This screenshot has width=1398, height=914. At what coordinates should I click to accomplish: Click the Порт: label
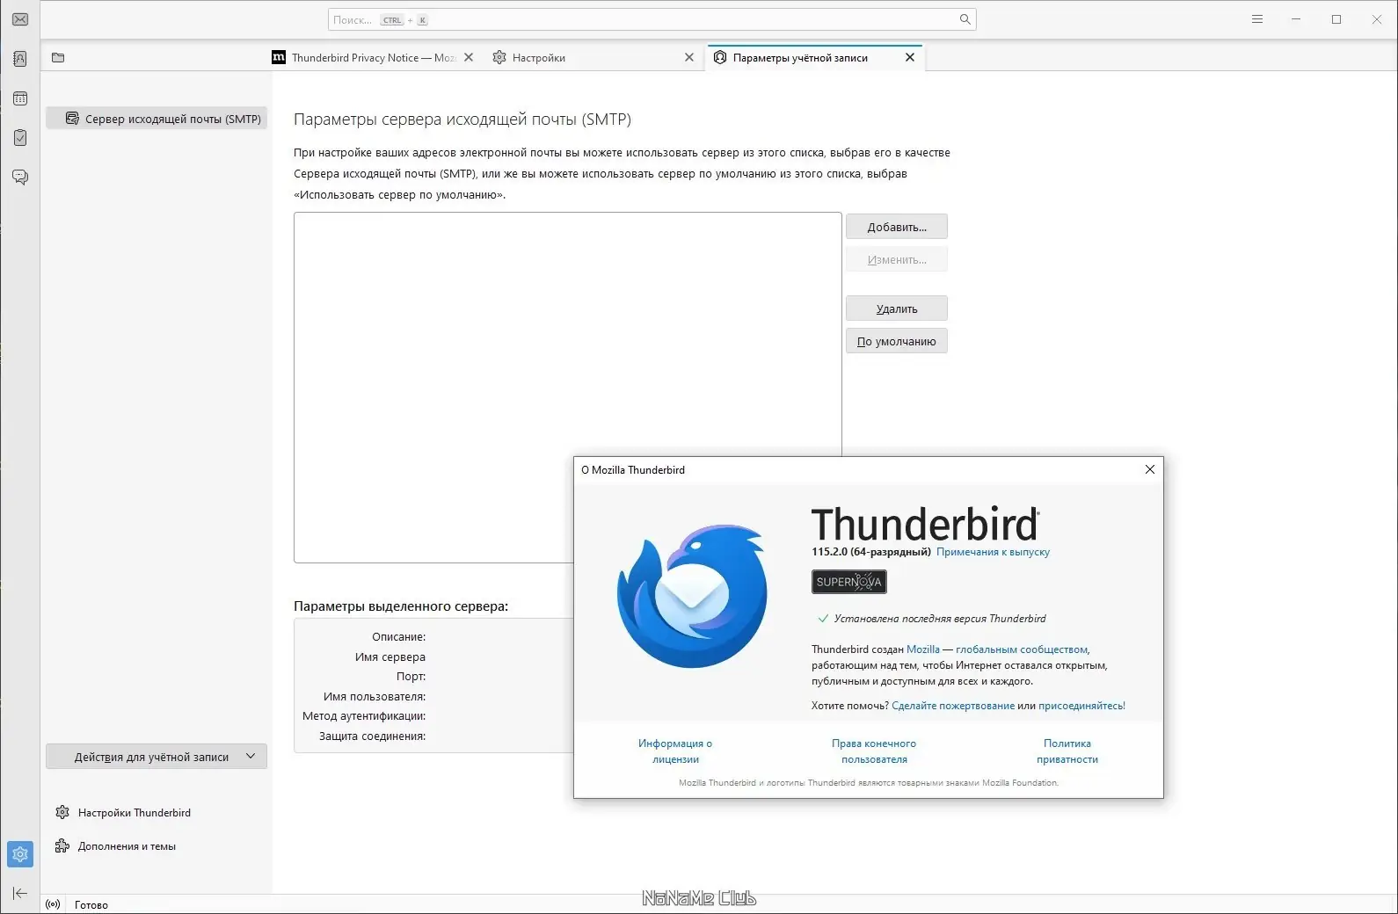click(x=411, y=677)
